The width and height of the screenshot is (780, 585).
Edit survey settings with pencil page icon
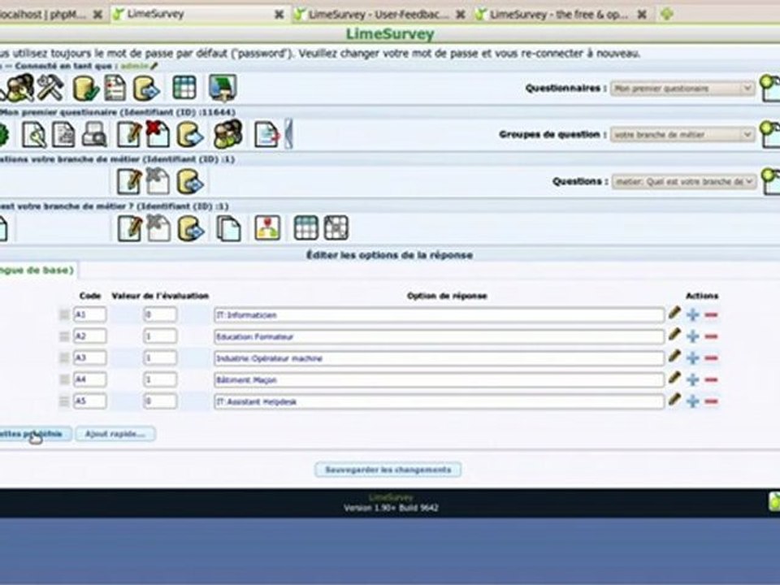pyautogui.click(x=128, y=134)
